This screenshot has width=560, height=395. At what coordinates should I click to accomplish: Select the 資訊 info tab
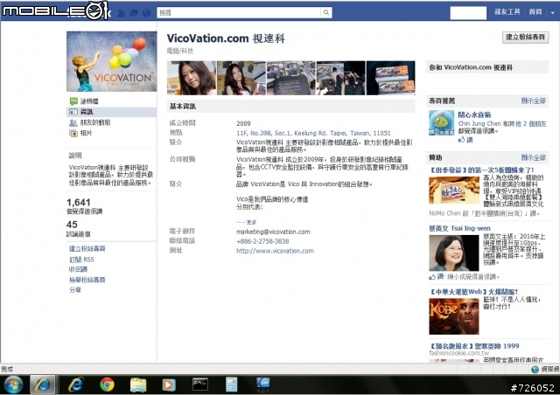pos(111,112)
